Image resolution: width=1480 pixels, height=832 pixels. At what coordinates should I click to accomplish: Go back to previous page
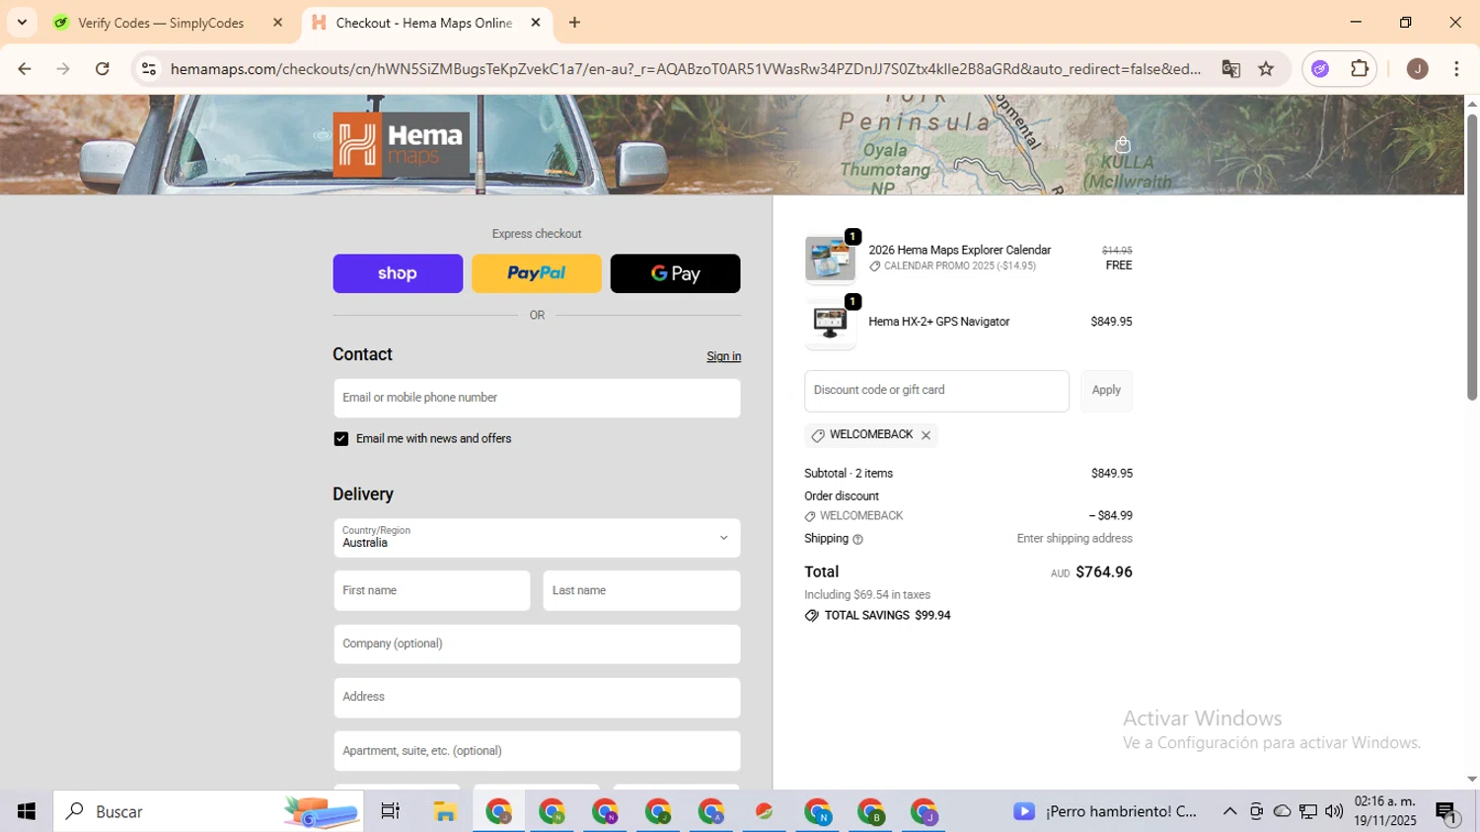25,69
